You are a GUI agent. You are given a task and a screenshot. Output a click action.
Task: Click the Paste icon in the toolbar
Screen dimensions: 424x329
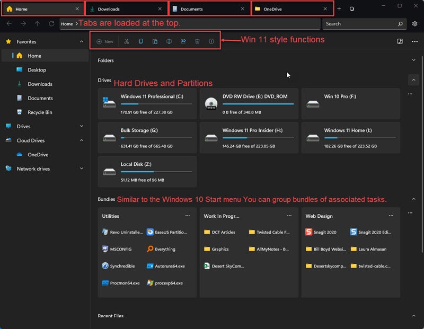(155, 41)
